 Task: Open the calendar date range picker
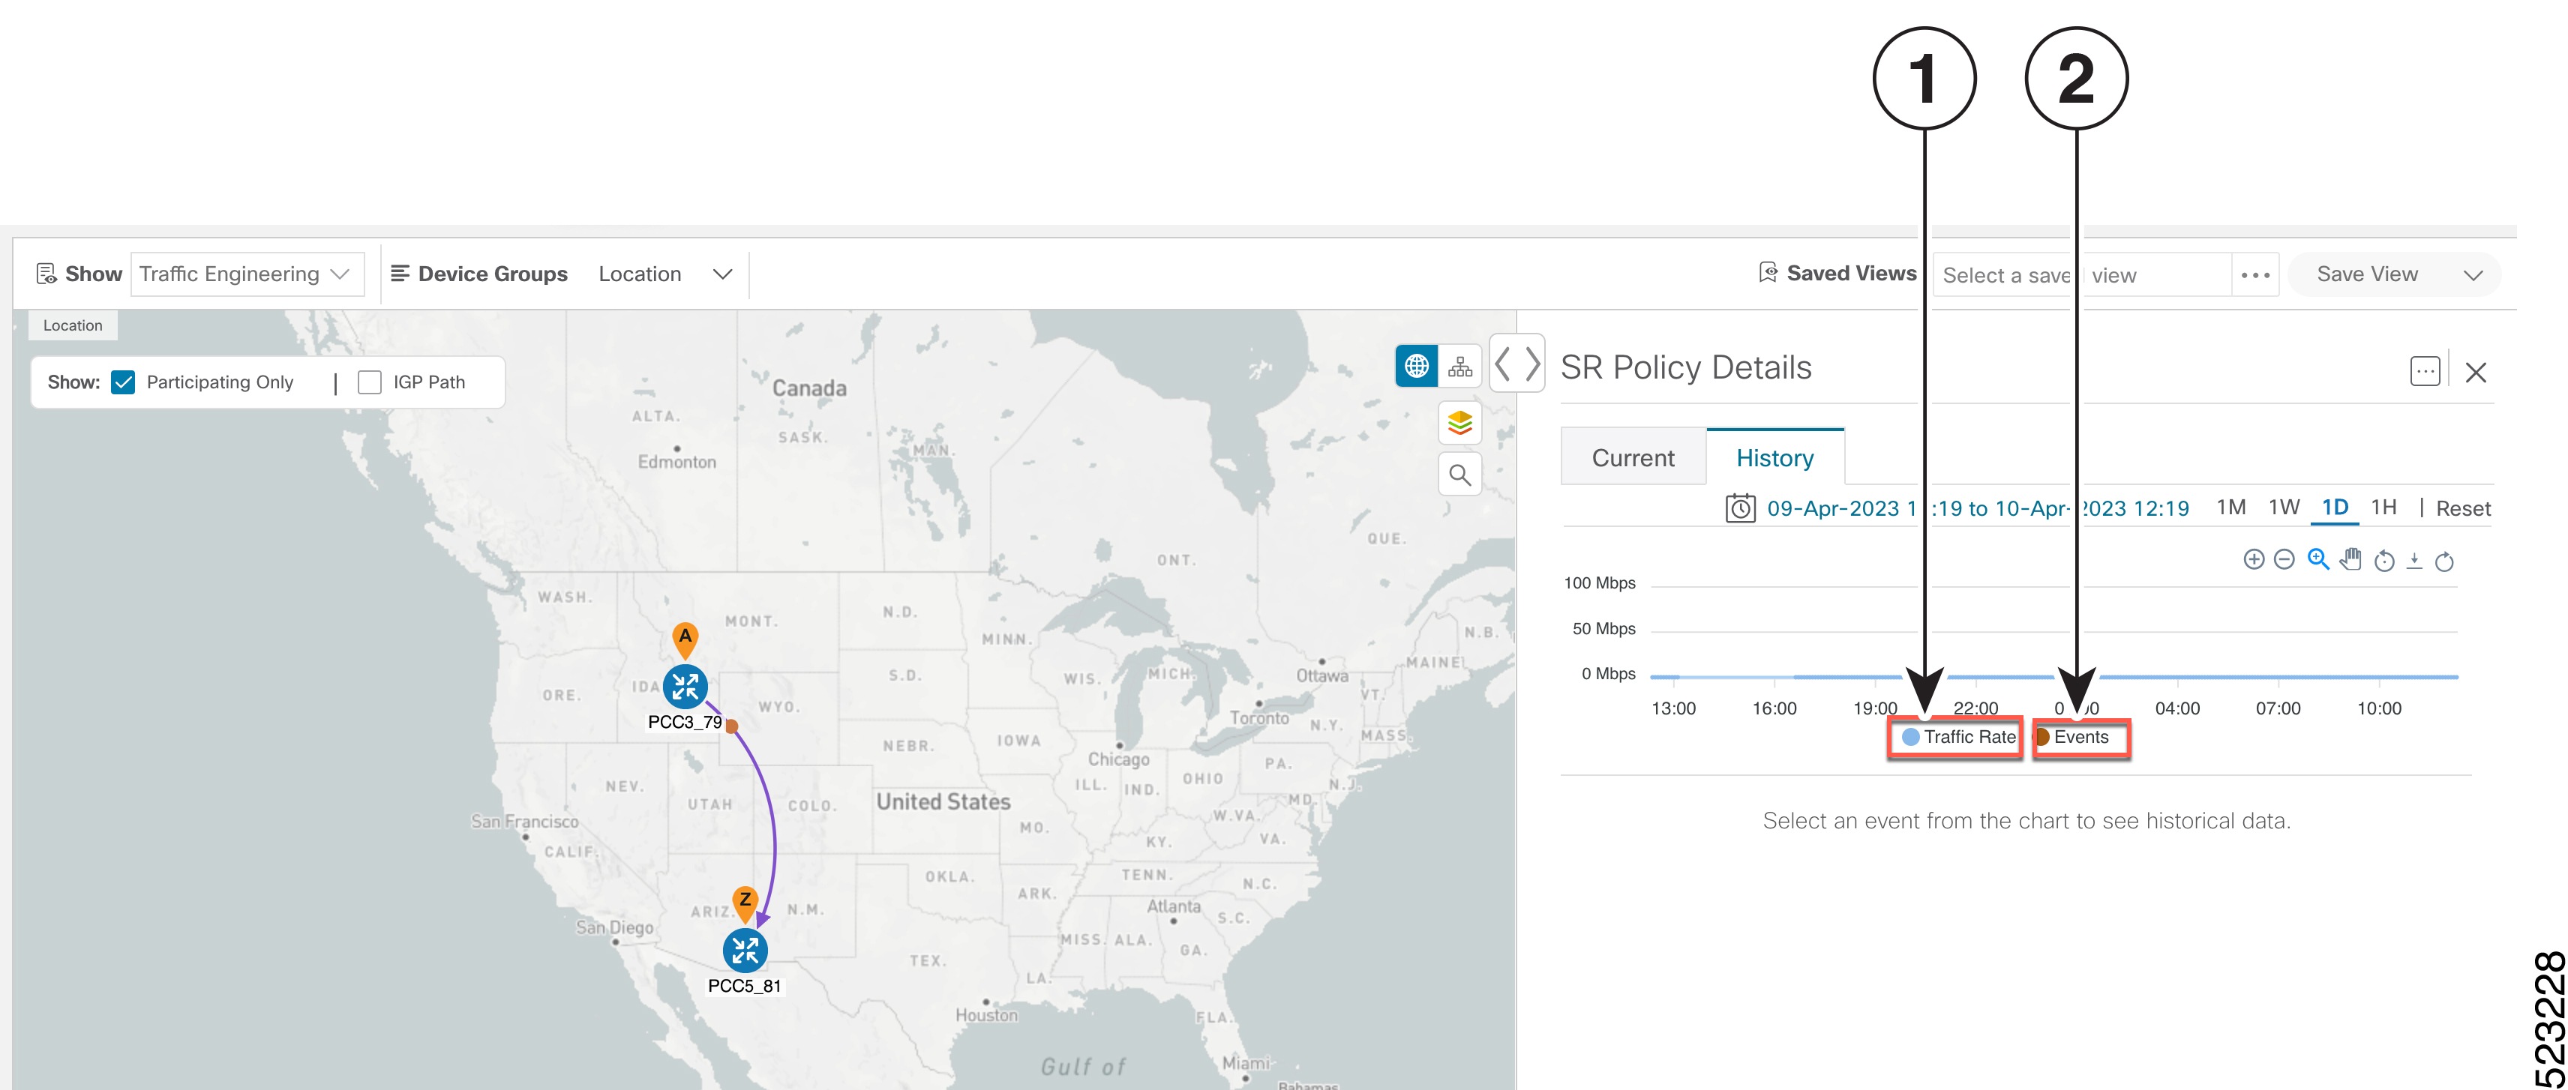tap(1739, 508)
